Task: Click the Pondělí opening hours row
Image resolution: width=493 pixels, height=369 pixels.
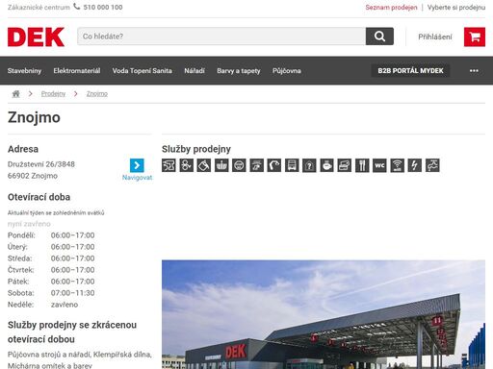Action: click(51, 235)
